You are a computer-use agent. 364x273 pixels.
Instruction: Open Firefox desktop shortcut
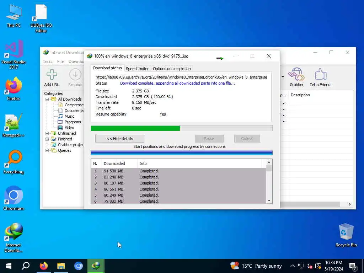14,89
